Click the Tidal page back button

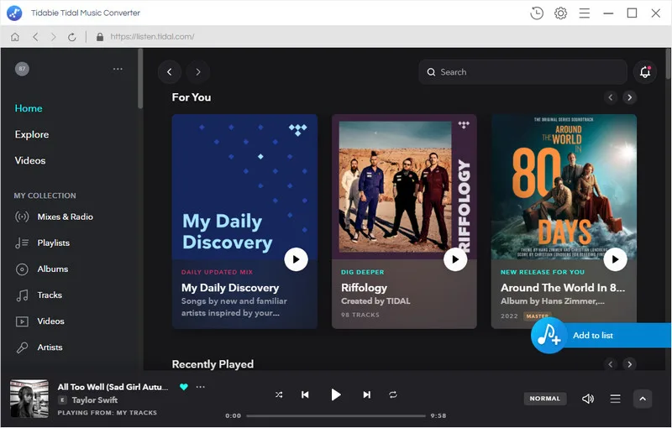170,72
